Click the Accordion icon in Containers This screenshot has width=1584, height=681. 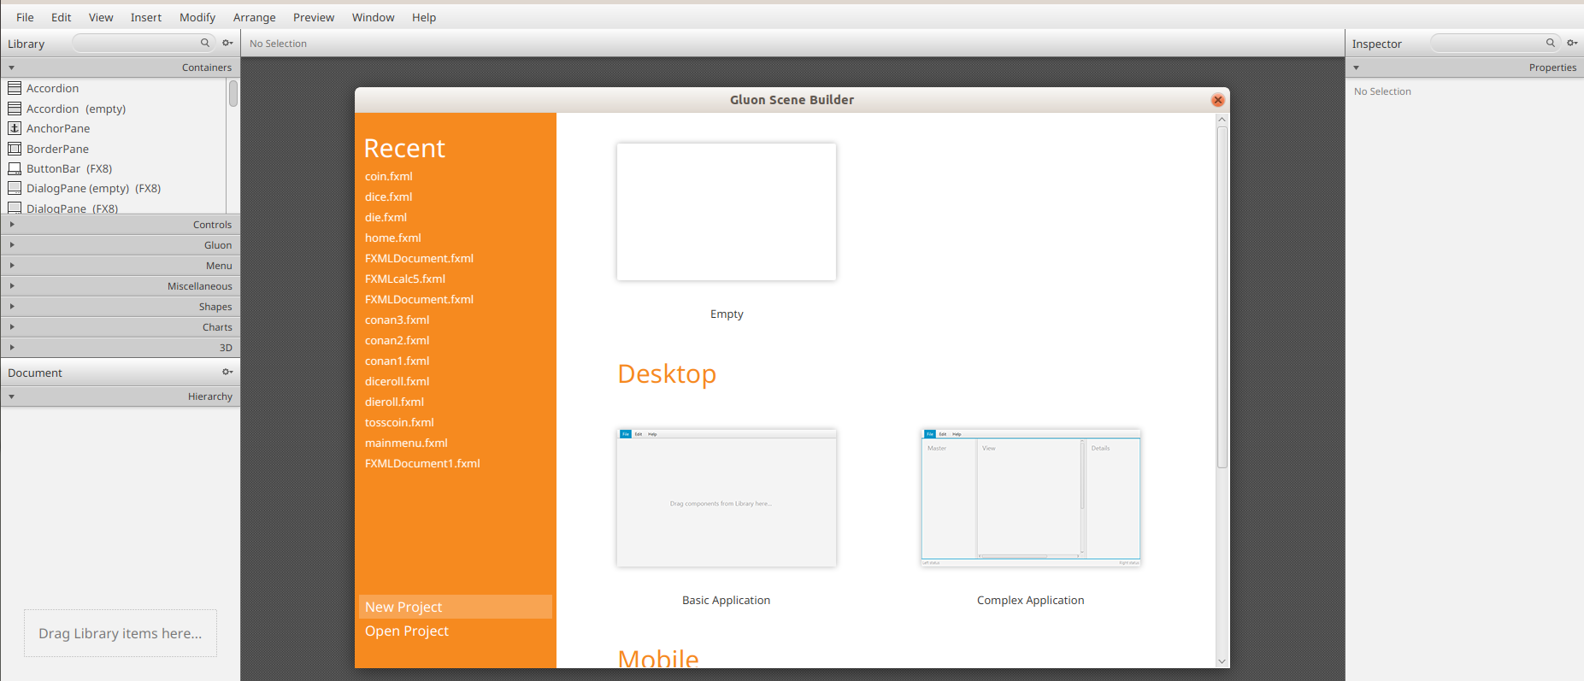[x=15, y=88]
